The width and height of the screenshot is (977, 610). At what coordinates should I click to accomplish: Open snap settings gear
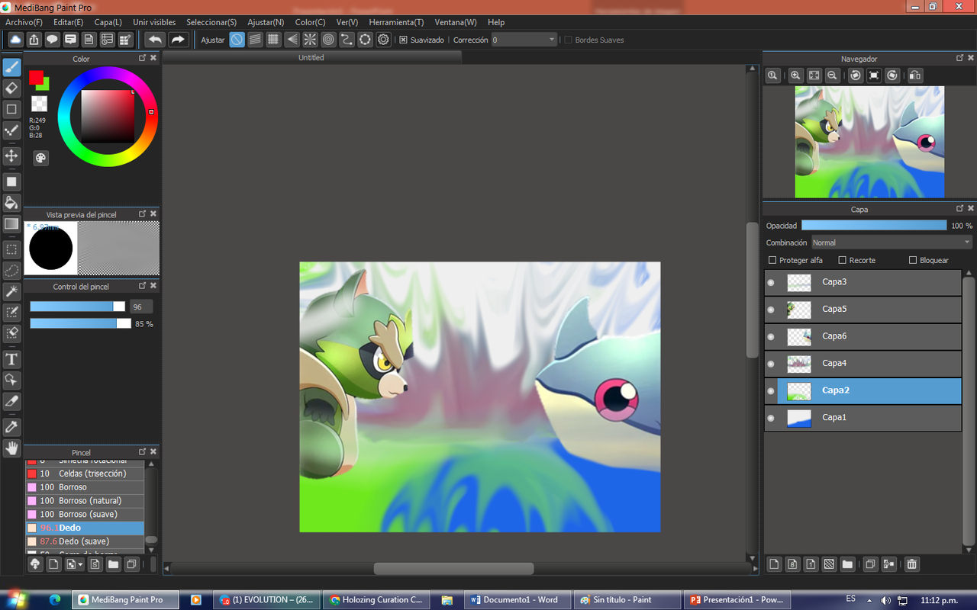click(384, 40)
